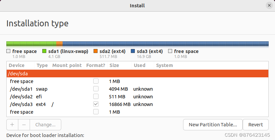This screenshot has height=140, width=275.
Task: Click the green swap segment in partition bar
Action: tap(31, 44)
